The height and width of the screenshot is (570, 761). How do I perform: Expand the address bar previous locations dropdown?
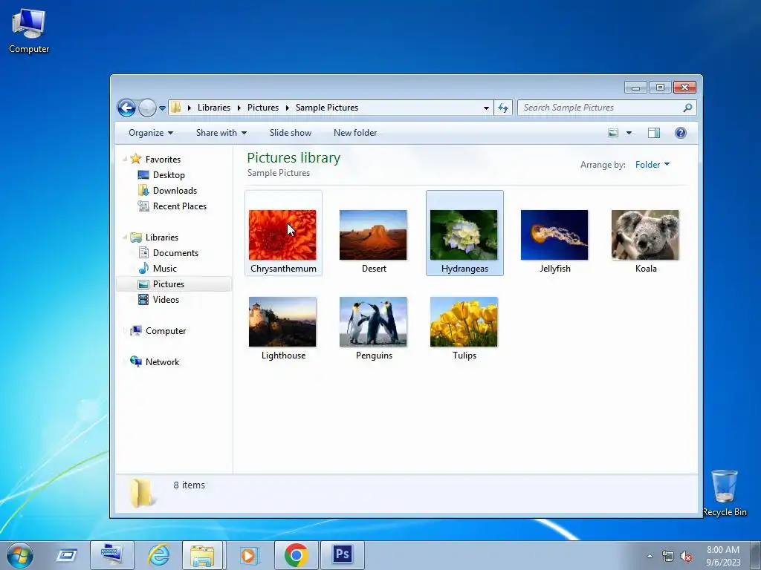(486, 108)
